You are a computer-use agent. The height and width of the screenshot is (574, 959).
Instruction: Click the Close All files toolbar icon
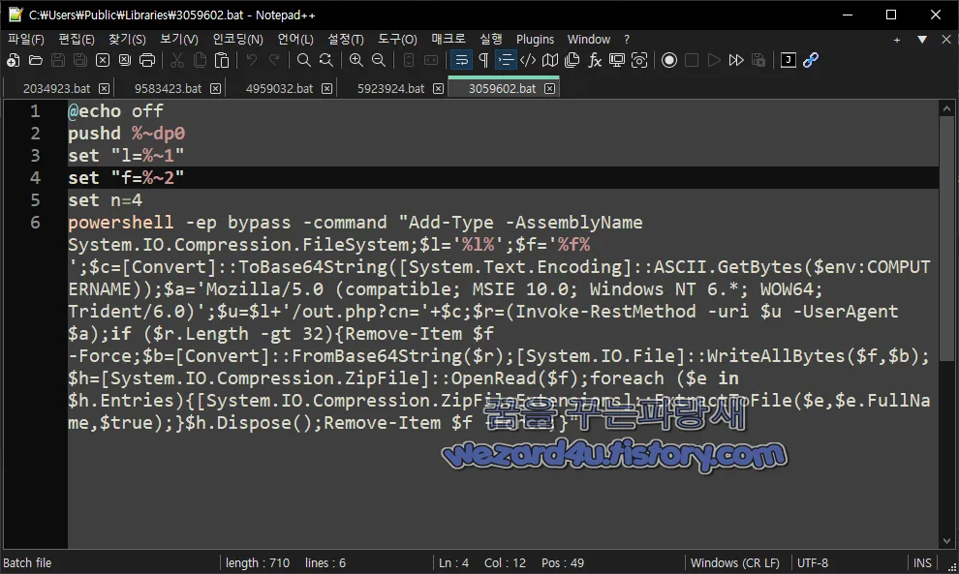click(x=125, y=60)
